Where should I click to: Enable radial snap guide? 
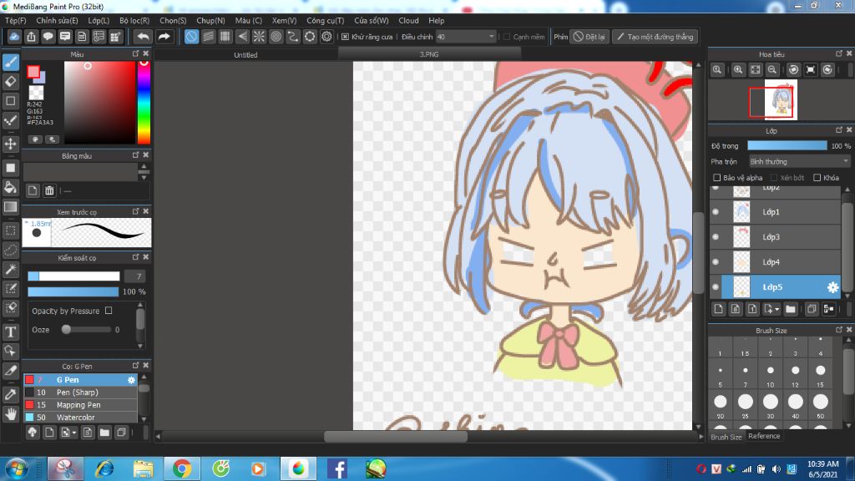[x=259, y=37]
